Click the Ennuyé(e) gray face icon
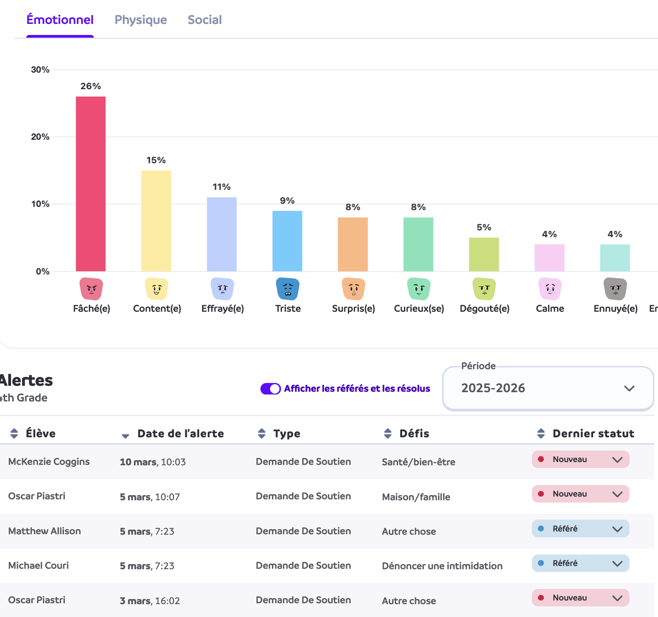 pos(615,289)
